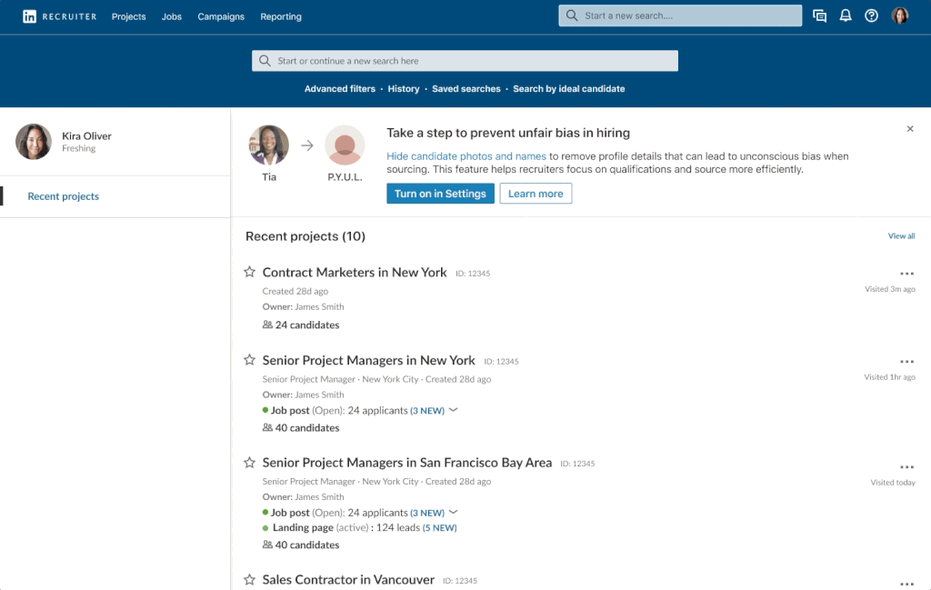Expand job post applicants for New York project
931x590 pixels.
coord(454,410)
